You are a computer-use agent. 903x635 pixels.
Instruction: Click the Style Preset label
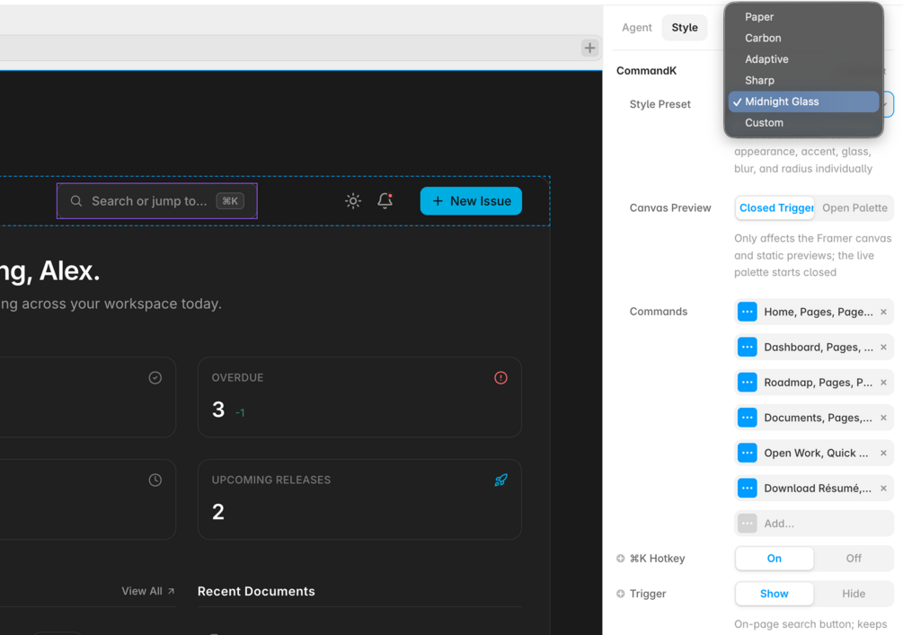tap(660, 104)
